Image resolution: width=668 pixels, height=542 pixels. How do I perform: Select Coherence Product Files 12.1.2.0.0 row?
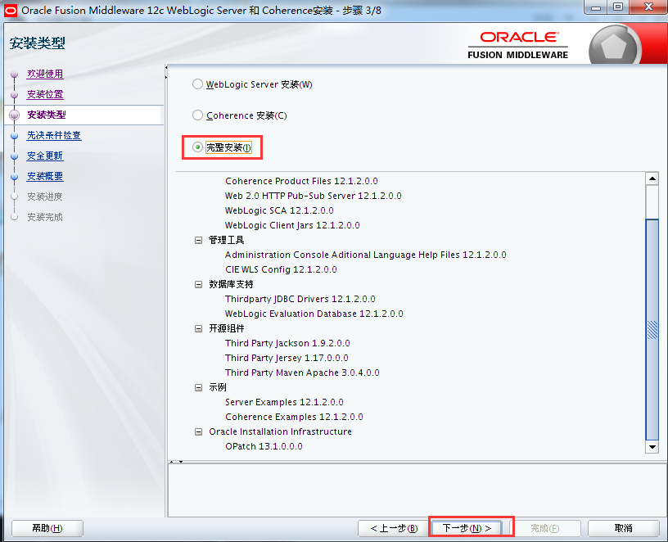click(x=301, y=181)
